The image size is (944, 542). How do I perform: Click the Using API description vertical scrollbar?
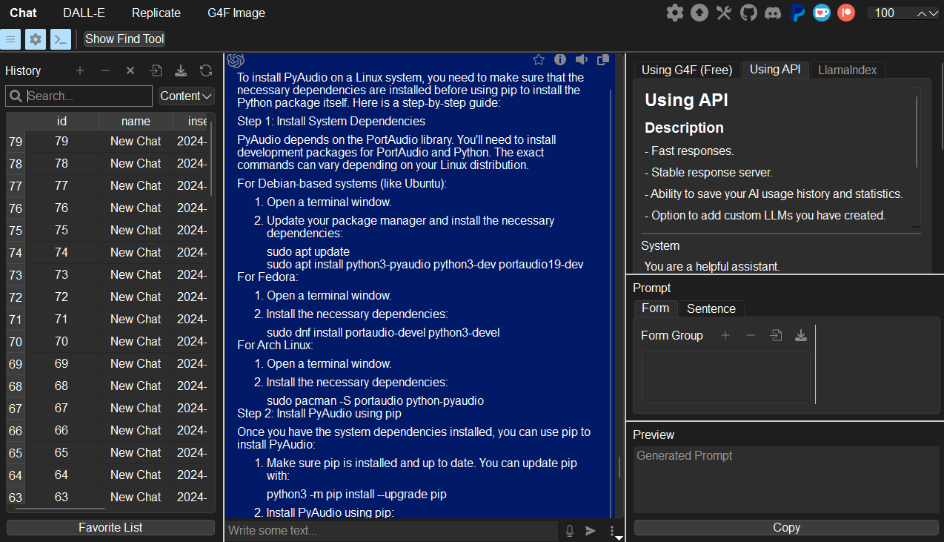917,132
